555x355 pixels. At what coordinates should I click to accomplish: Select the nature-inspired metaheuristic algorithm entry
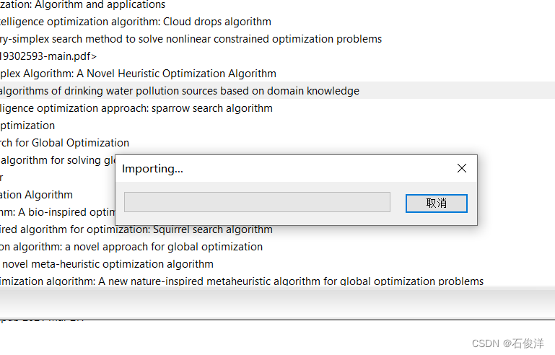click(x=242, y=281)
